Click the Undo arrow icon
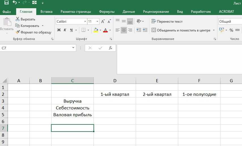The width and height of the screenshot is (242, 146). 15,3
